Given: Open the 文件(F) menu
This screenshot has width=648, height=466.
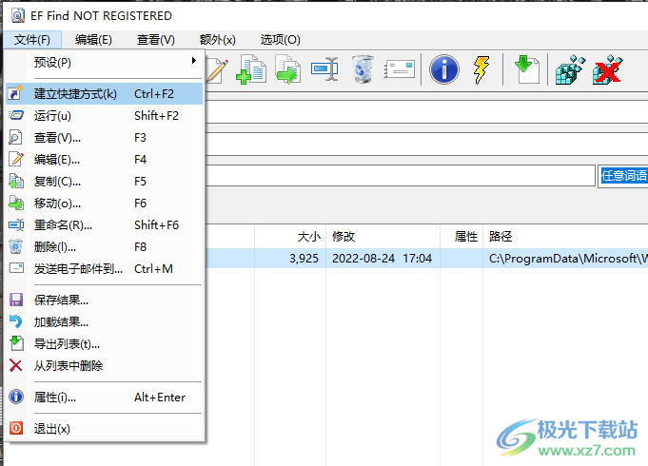Looking at the screenshot, I should click(x=32, y=40).
